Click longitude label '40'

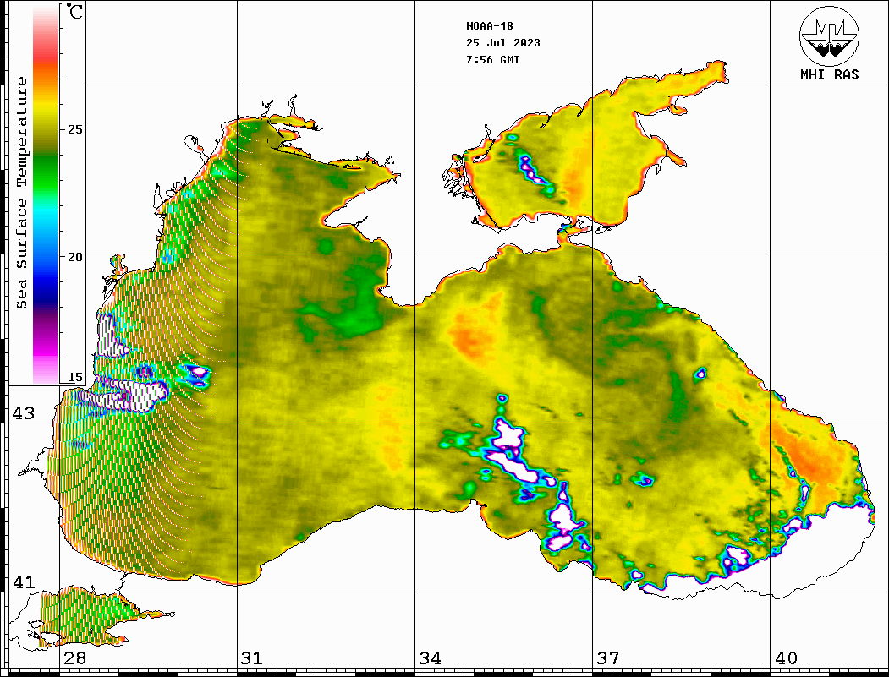pyautogui.click(x=786, y=658)
